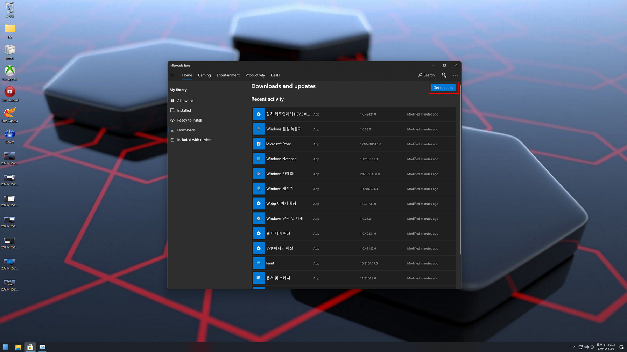
Task: Click the Windows Notepad app icon
Action: pyautogui.click(x=259, y=159)
